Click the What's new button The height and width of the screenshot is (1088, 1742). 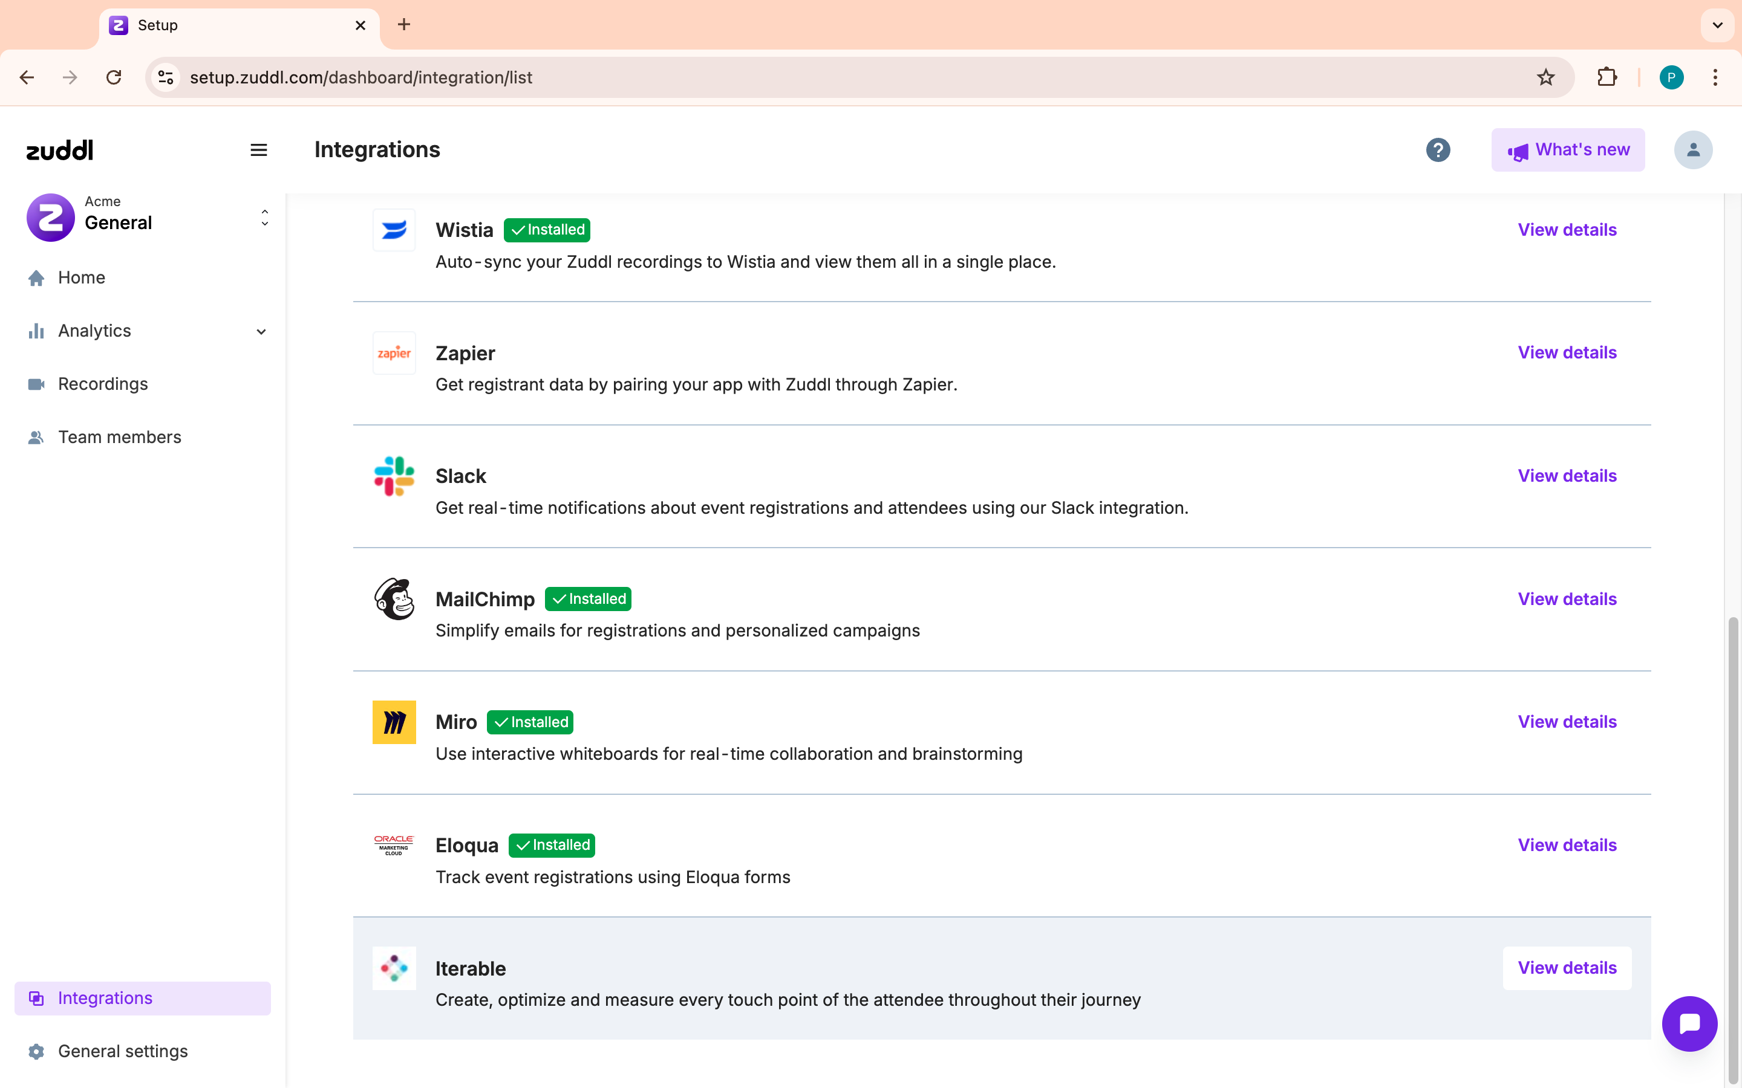(1567, 150)
